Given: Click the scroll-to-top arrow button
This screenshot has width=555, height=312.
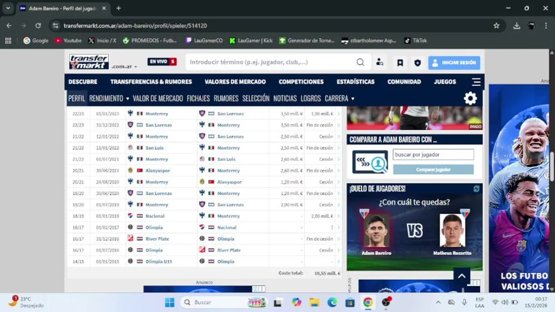Looking at the screenshot, I should 462,276.
